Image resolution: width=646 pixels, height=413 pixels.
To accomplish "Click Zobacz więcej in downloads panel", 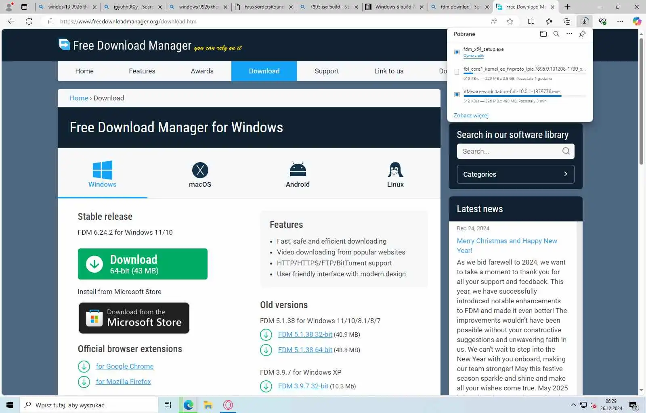I will tap(471, 115).
